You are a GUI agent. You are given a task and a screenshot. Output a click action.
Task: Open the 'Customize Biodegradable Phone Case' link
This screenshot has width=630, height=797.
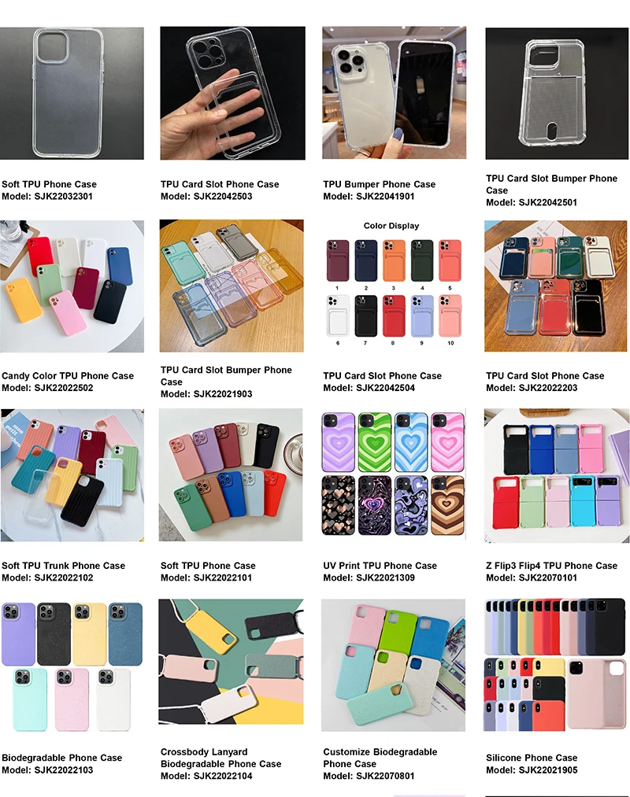coord(380,758)
